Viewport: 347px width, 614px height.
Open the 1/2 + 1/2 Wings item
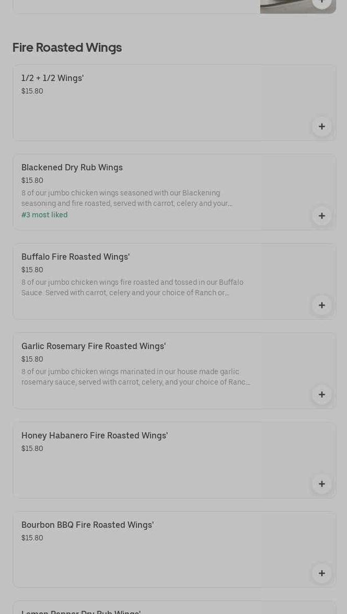52,78
